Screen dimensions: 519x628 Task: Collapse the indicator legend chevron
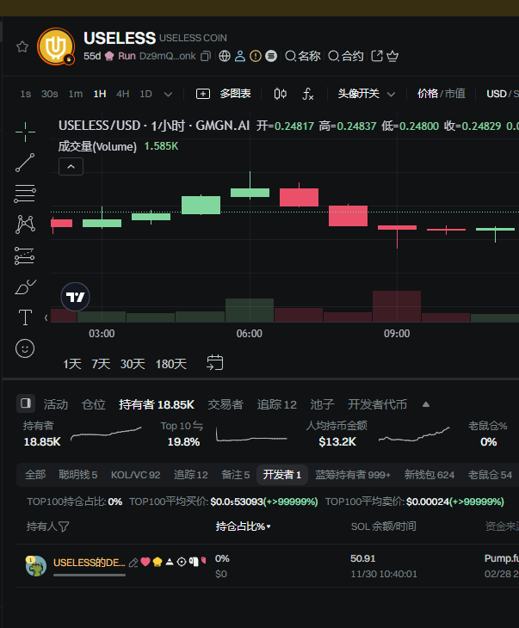[71, 167]
